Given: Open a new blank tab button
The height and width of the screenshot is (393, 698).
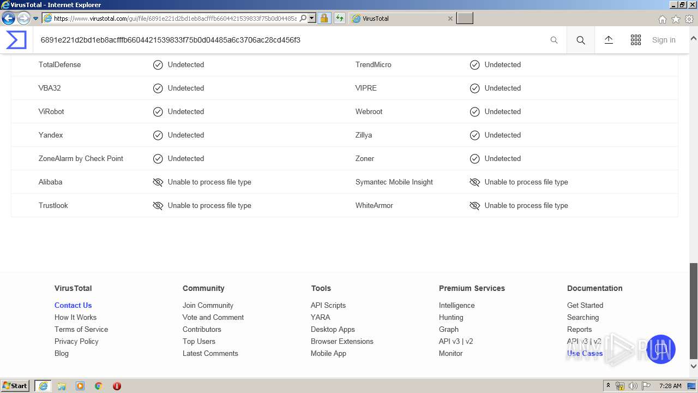Looking at the screenshot, I should click(465, 19).
